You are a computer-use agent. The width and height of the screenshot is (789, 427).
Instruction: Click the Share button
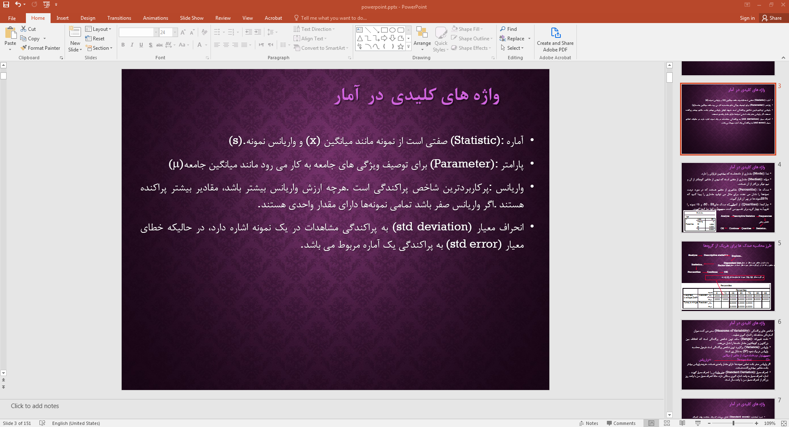click(x=772, y=18)
